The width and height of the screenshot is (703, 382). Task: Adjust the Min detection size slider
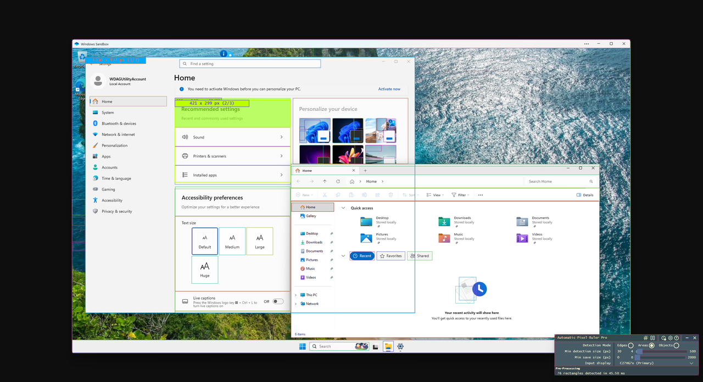pyautogui.click(x=662, y=351)
